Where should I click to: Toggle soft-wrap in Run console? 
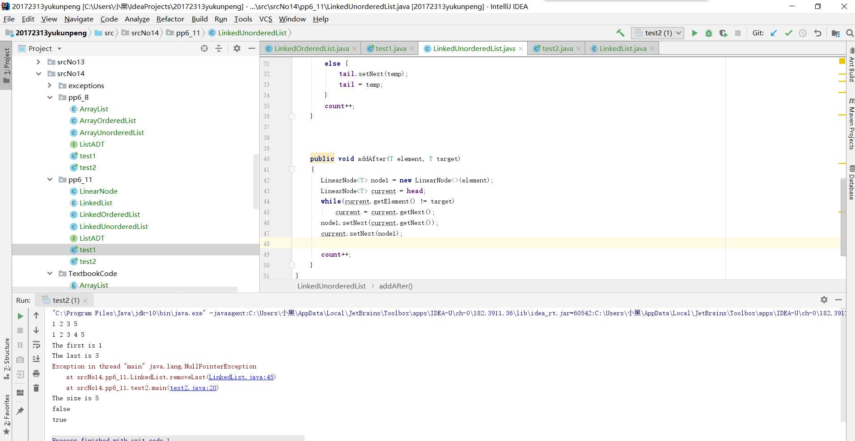pyautogui.click(x=36, y=344)
